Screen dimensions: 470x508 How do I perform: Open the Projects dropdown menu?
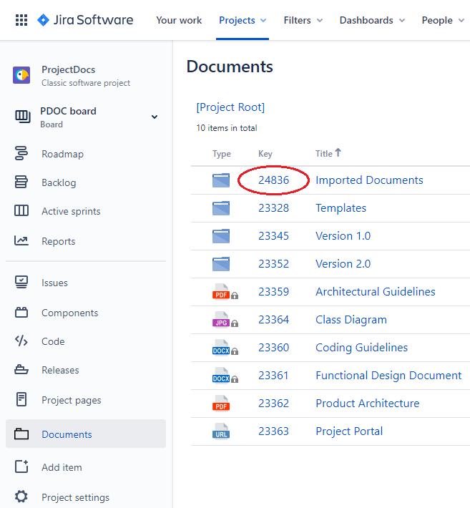click(243, 20)
